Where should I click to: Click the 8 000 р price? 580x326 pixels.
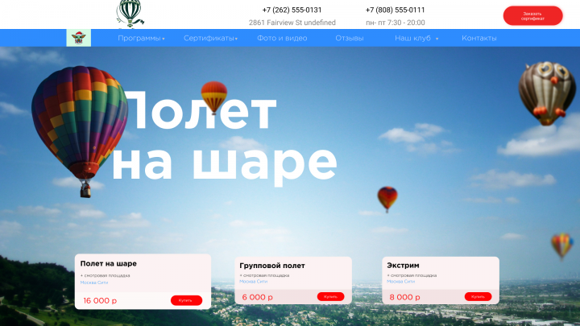(x=404, y=297)
